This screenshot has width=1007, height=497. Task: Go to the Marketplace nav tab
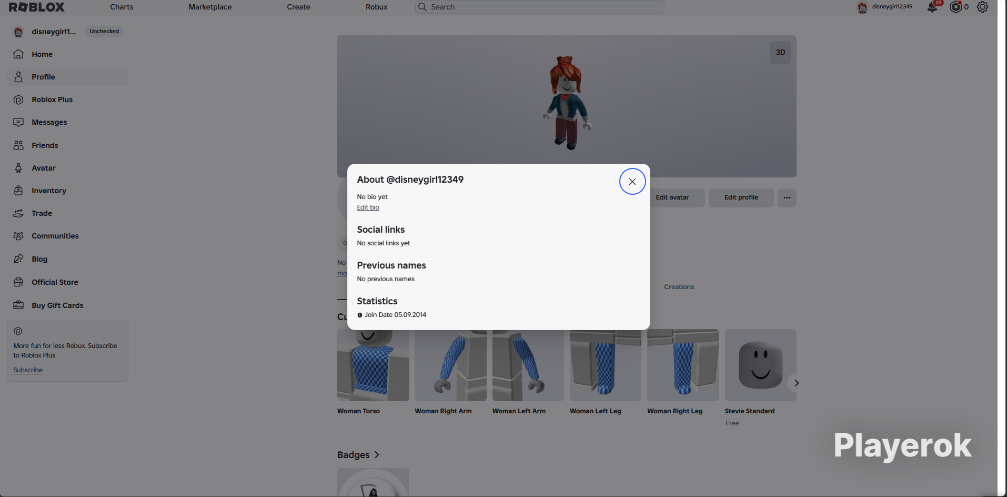(x=210, y=7)
